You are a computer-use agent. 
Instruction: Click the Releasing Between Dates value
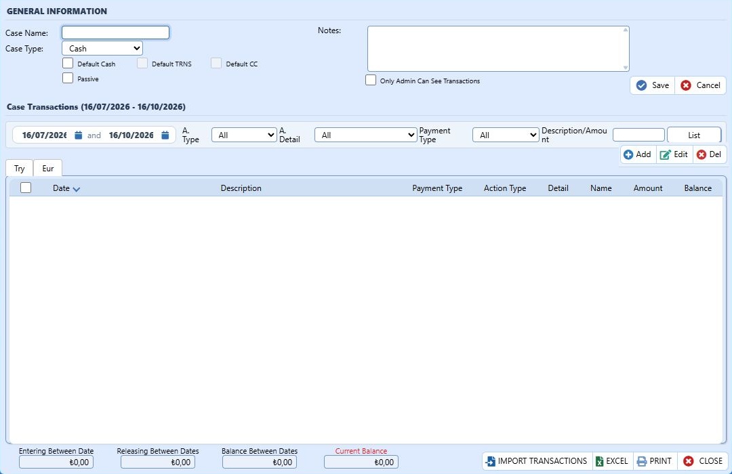coord(158,462)
